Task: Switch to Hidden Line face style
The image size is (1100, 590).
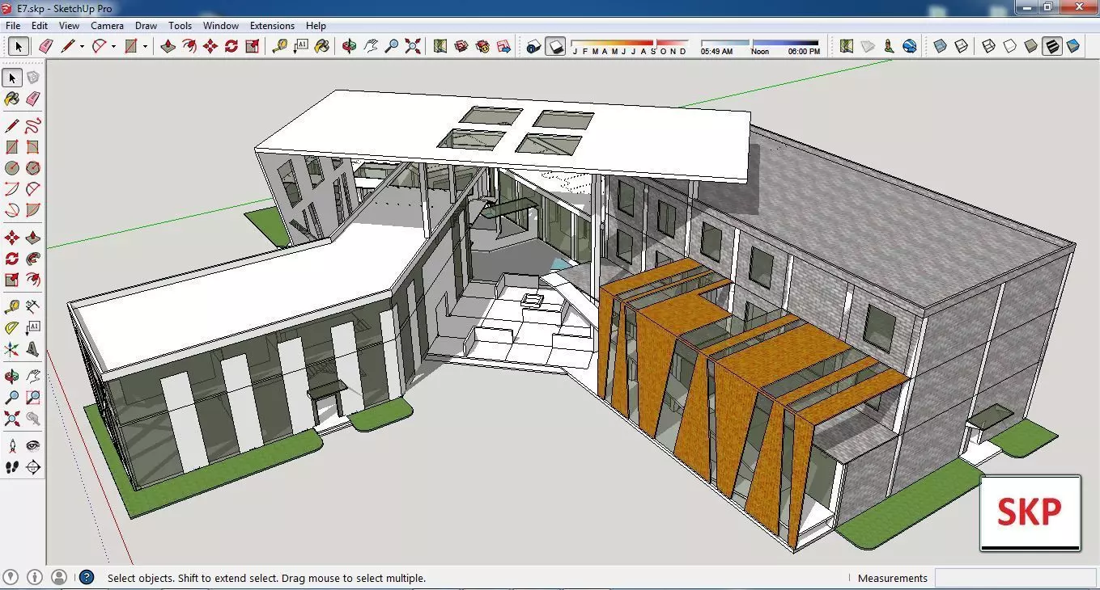Action: click(x=1010, y=46)
